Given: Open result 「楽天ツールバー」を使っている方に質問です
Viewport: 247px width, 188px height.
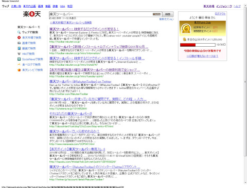Looking at the screenshot, I should [98, 99].
